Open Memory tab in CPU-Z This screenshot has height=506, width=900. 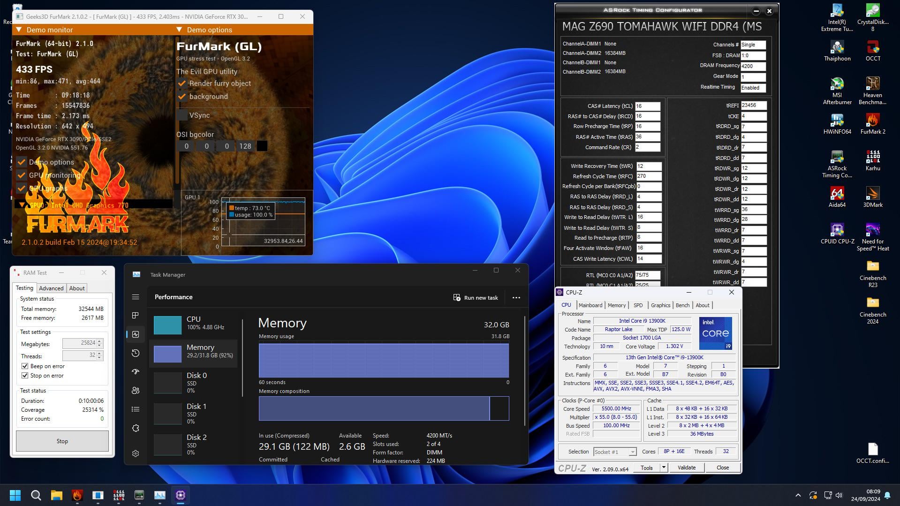616,305
